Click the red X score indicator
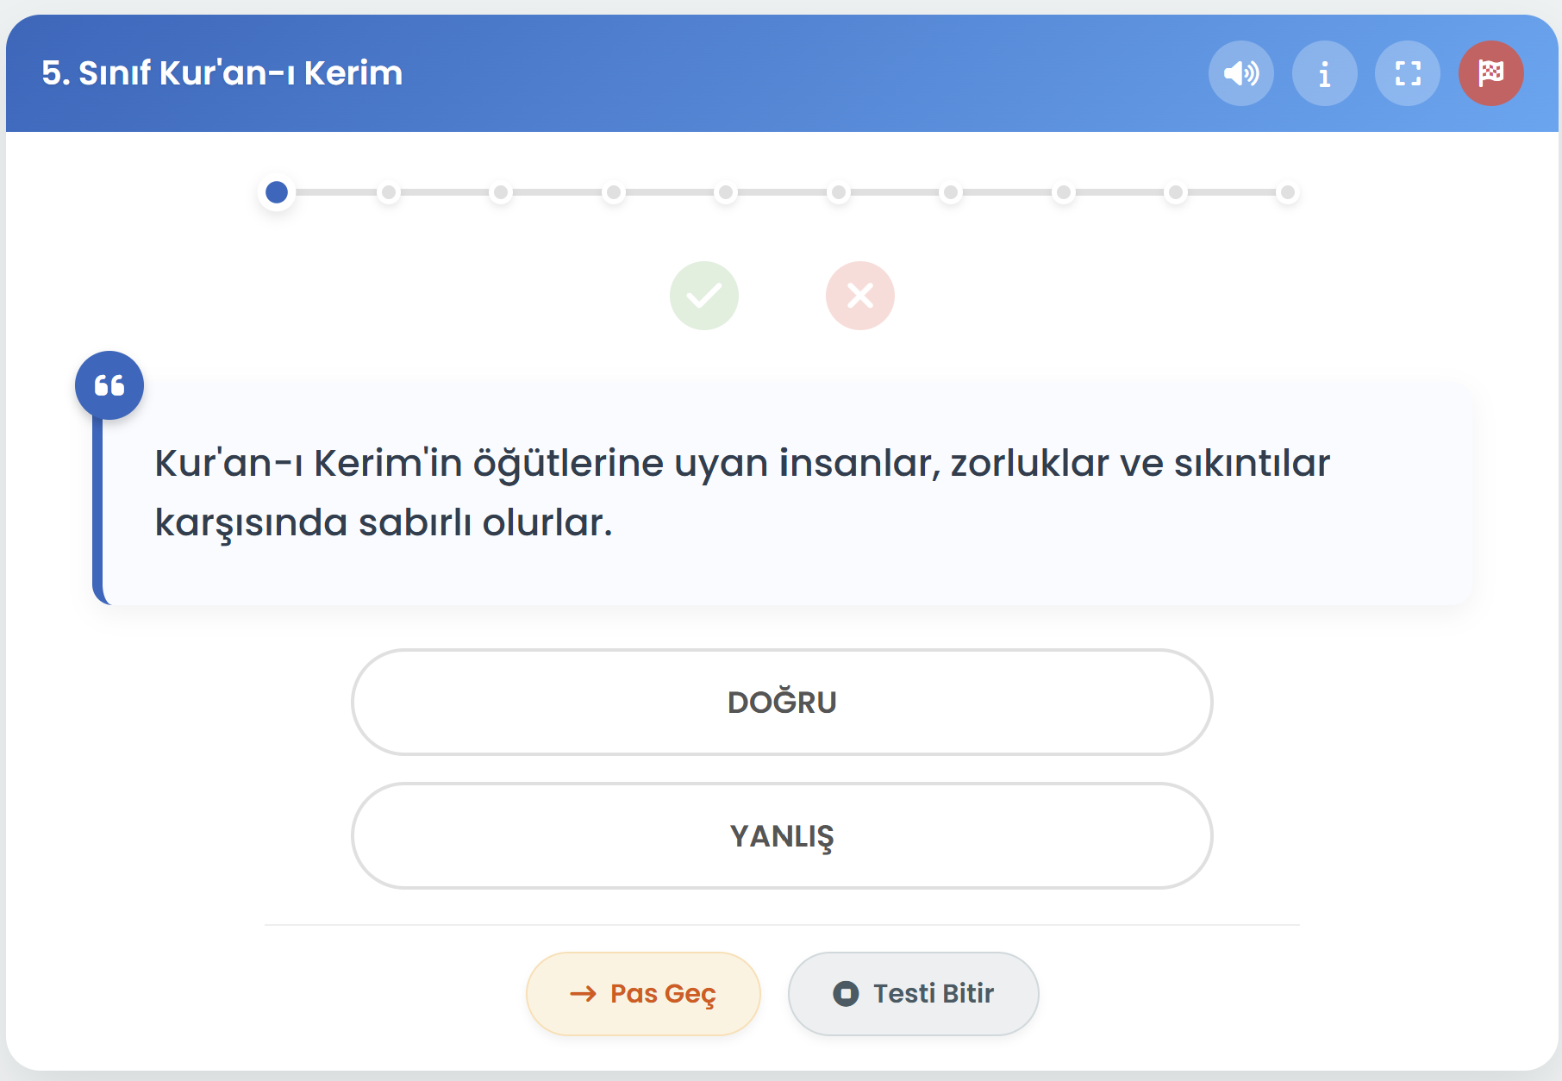1562x1081 pixels. (859, 296)
